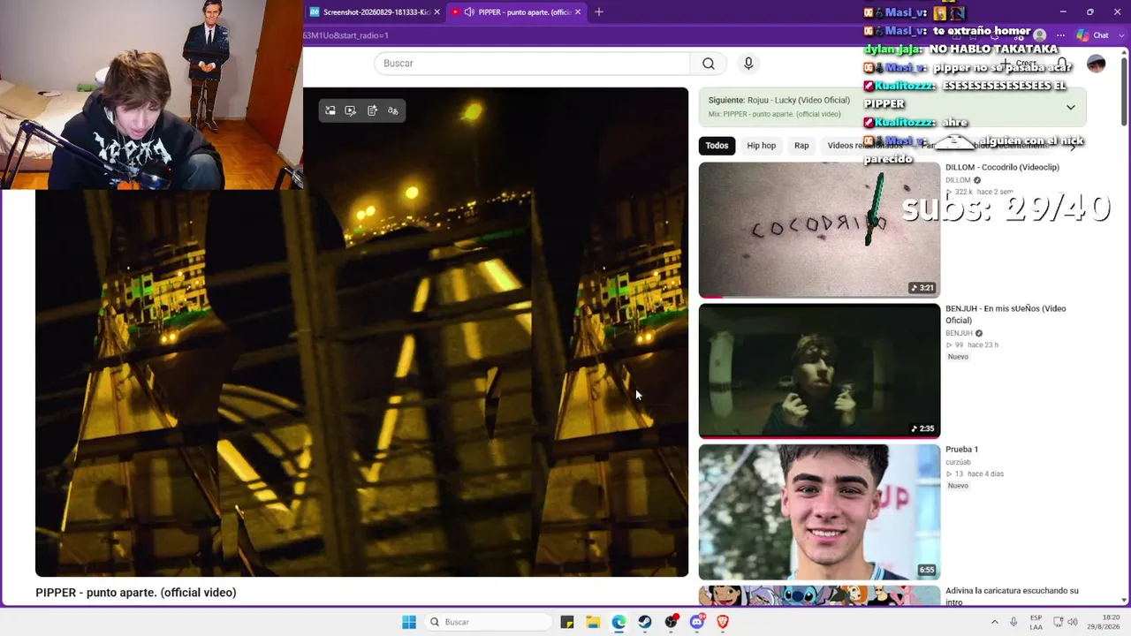
Task: Click the Adivina la caricatura escuchando su intro title
Action: click(1012, 596)
